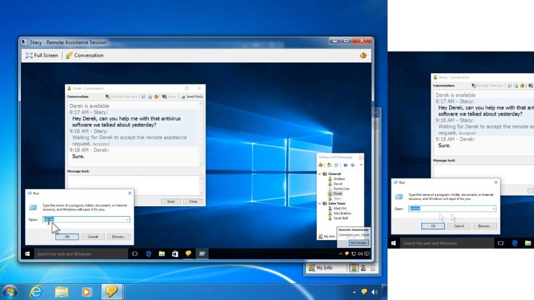Screen dimensions: 534x300
Task: Click search box on the enlarged right-side taskbar
Action: click(447, 243)
